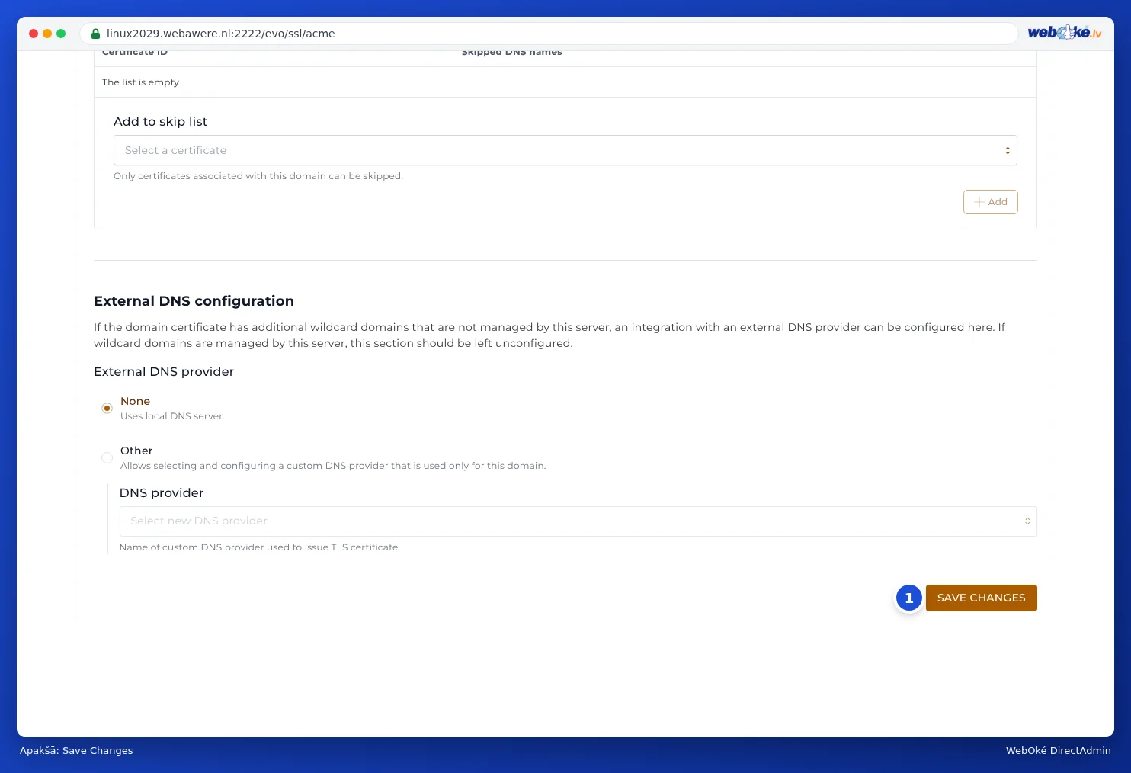This screenshot has width=1131, height=773.
Task: Click the 'The list is empty' text
Action: (x=140, y=82)
